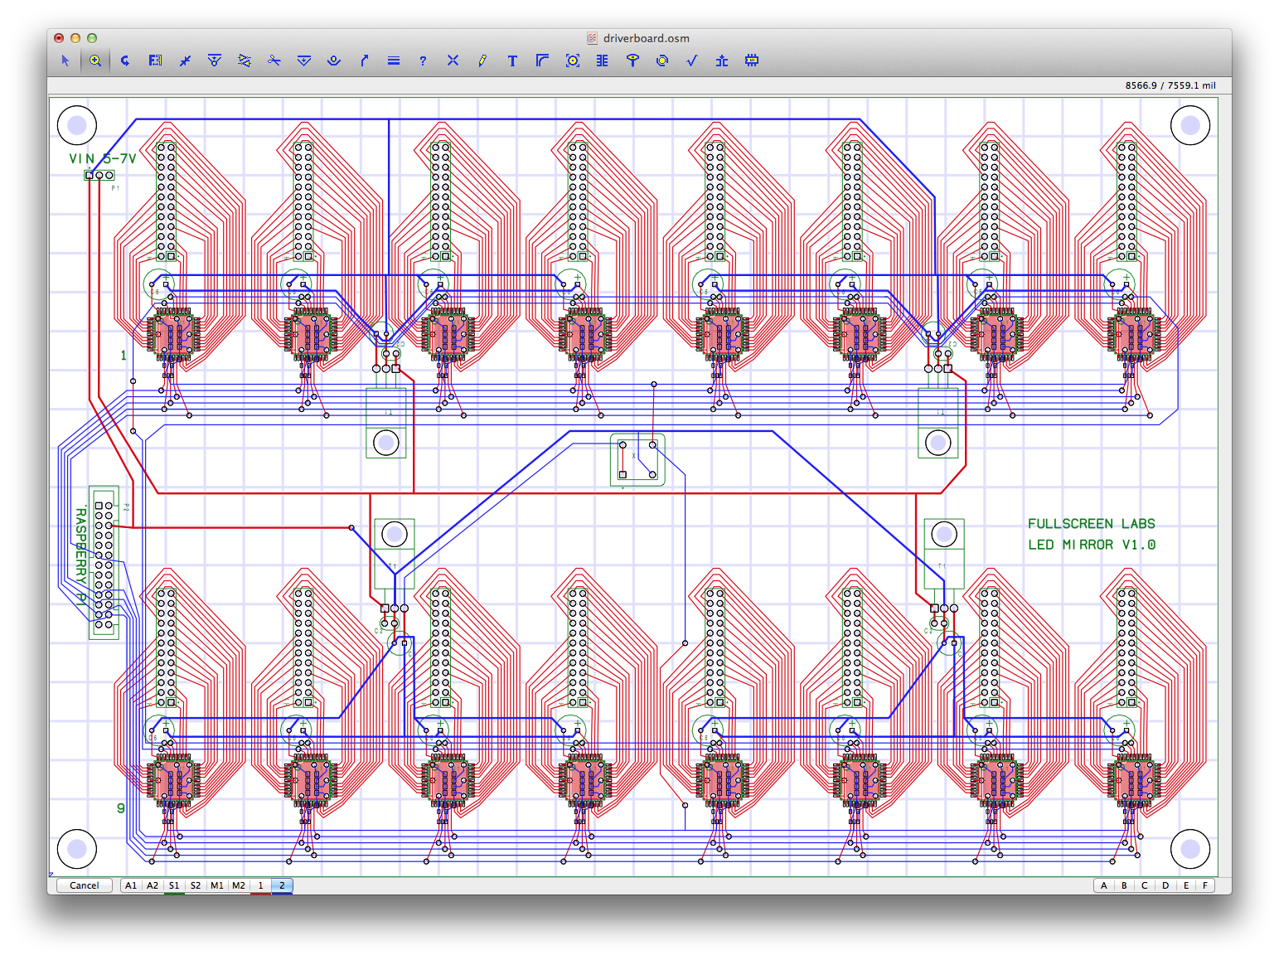
Task: Select the FULLSCREEN LABS text
Action: (x=1092, y=524)
